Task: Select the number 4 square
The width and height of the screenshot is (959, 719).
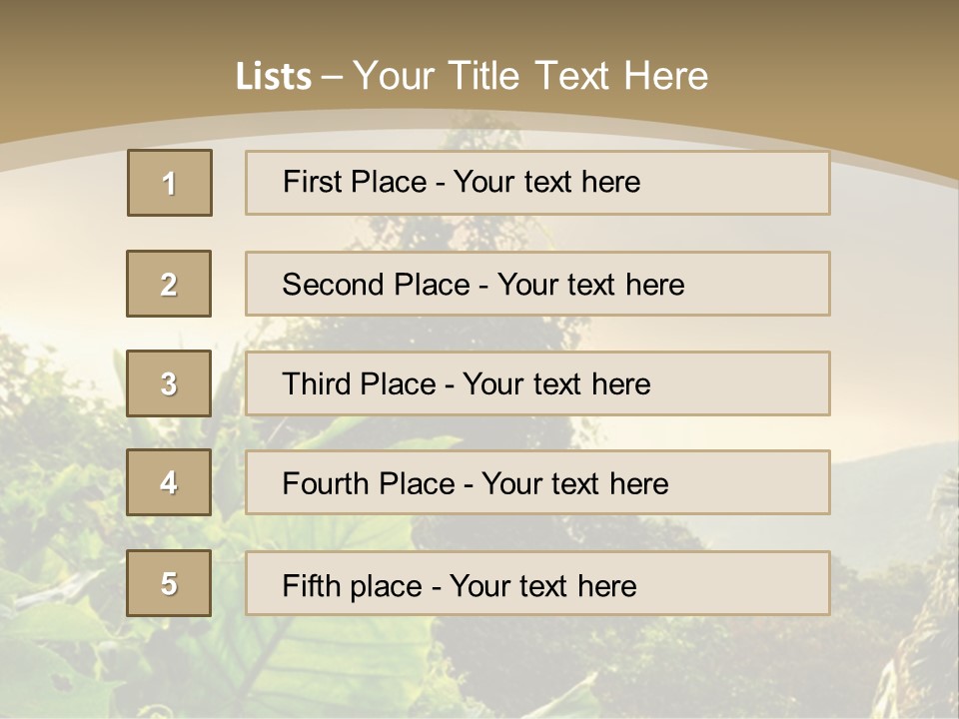Action: 169,482
